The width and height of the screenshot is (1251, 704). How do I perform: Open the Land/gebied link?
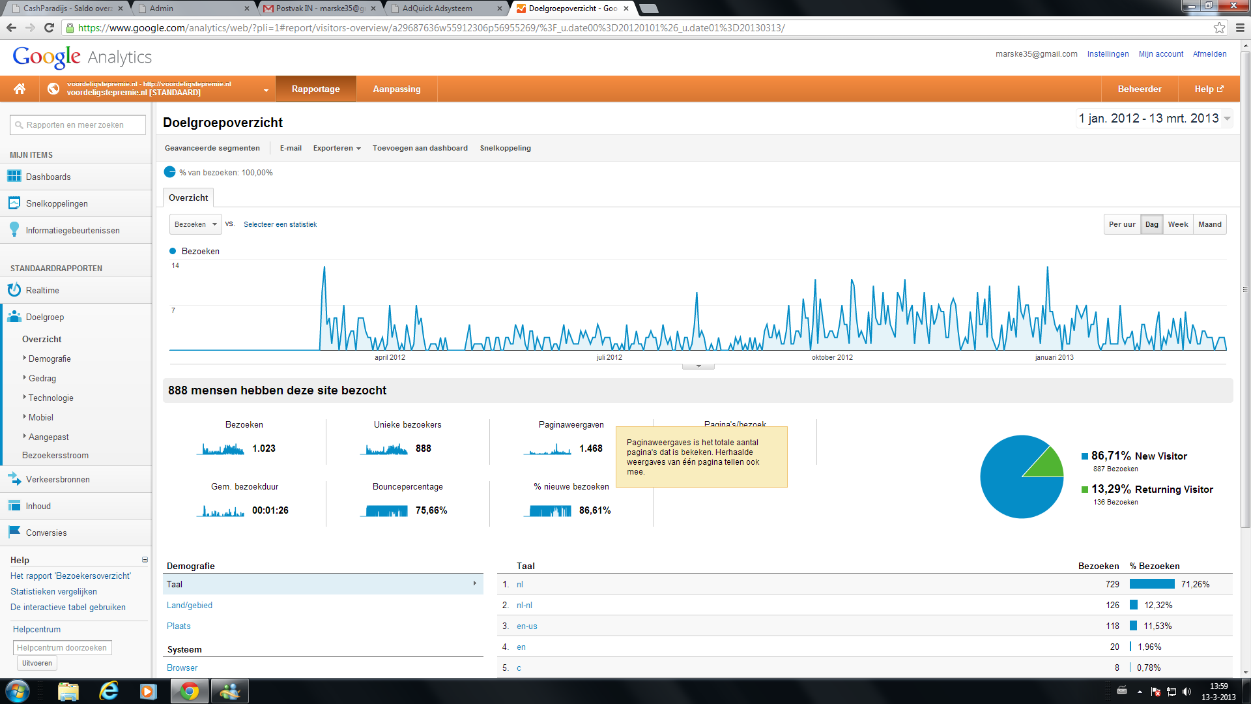(190, 605)
